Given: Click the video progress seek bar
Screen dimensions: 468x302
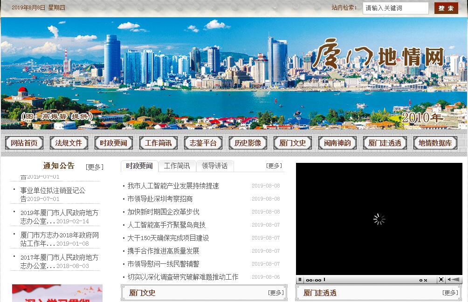Looking at the screenshot, I should pyautogui.click(x=368, y=280).
